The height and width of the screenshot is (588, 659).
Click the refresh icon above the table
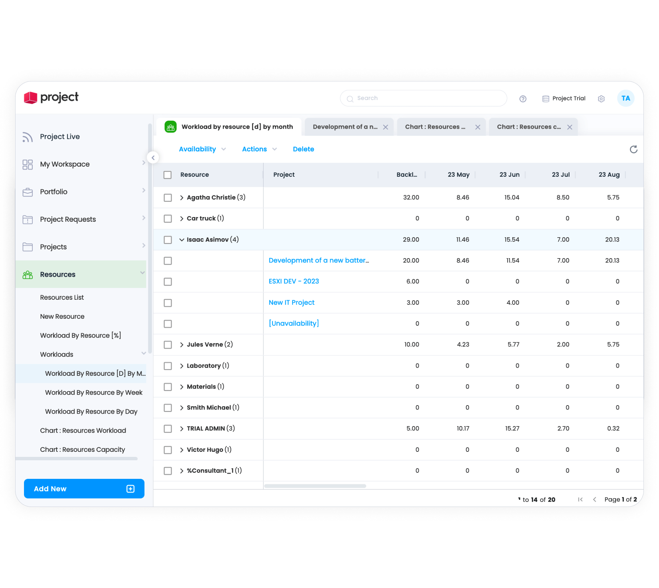pos(633,149)
